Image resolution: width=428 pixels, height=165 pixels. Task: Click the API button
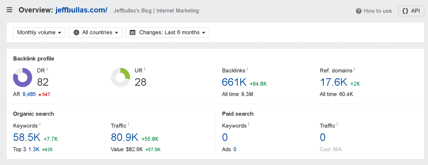point(411,11)
